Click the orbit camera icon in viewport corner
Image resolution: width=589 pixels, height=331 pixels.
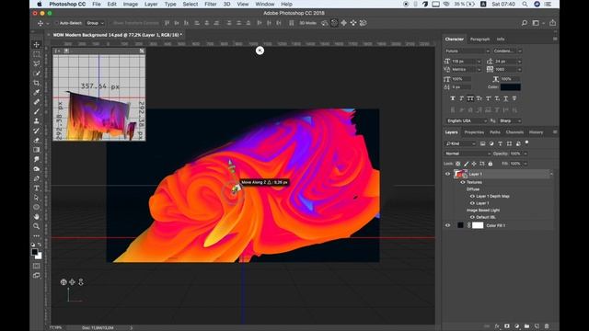[x=64, y=282]
